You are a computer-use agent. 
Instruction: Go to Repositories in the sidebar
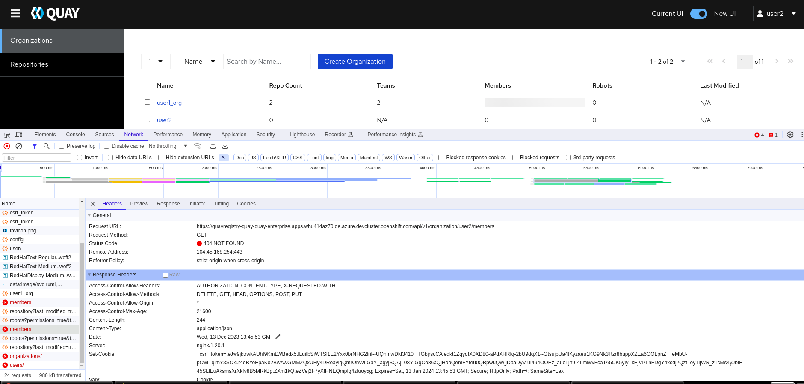(x=62, y=64)
